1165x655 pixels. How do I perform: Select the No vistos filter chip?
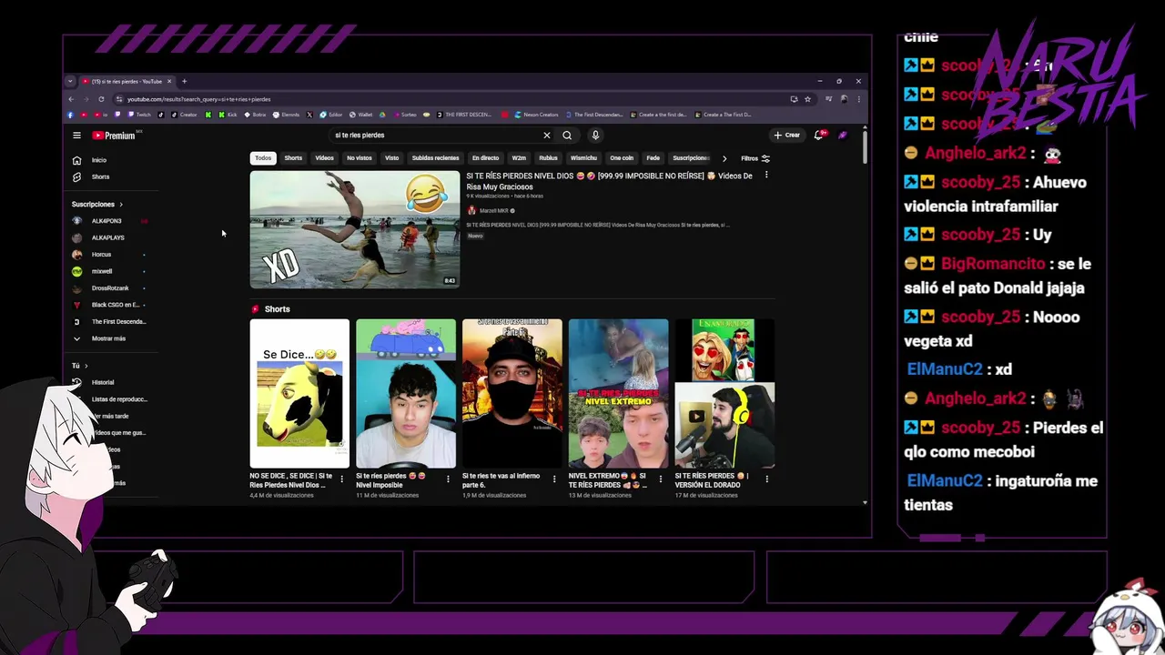[x=360, y=158]
